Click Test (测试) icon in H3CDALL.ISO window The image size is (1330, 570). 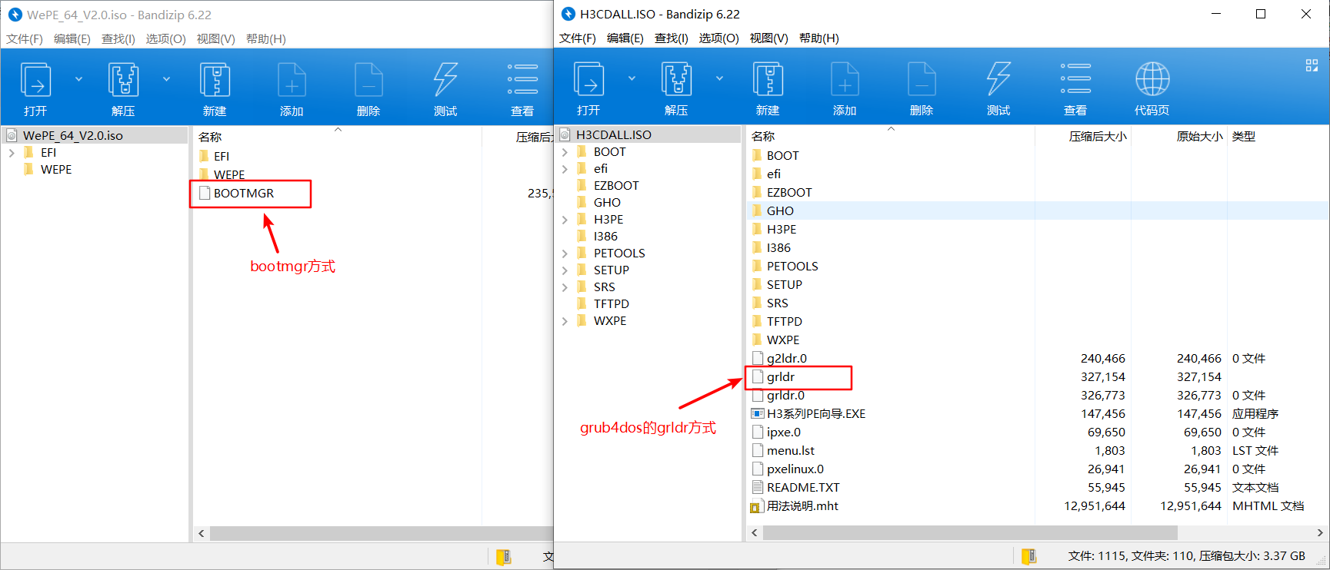[x=998, y=80]
